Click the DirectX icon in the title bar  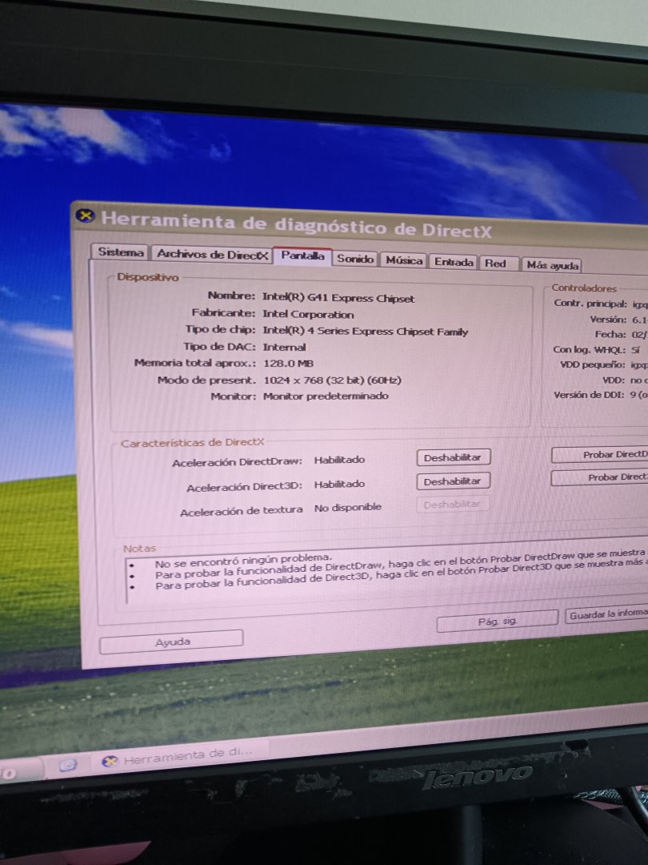point(86,215)
